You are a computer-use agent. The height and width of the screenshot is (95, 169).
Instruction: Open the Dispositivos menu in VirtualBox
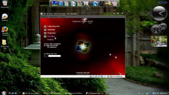pyautogui.click(x=54, y=17)
